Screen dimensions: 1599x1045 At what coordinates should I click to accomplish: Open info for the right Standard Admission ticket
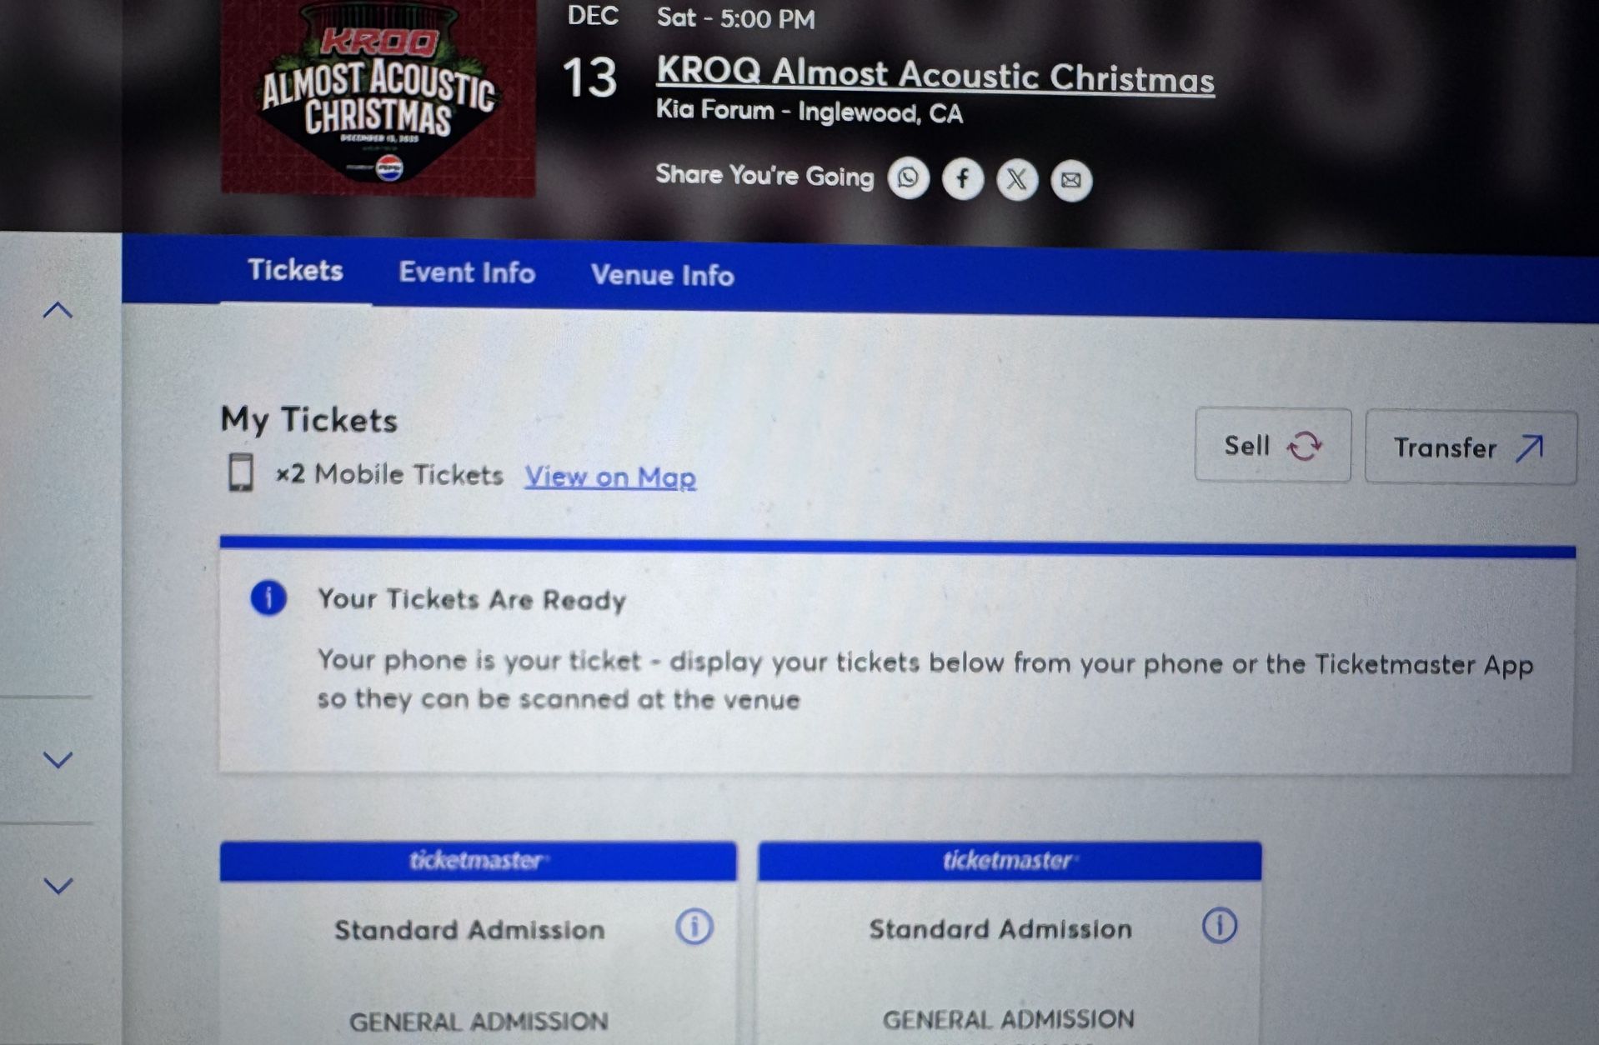pos(1220,923)
